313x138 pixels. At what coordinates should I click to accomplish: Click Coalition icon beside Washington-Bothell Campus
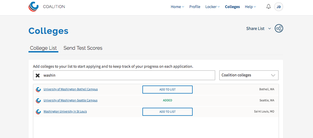point(38,90)
